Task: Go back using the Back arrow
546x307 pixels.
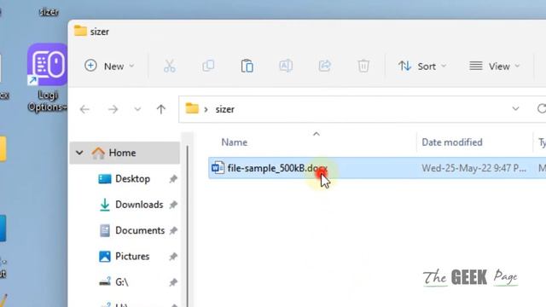Action: [x=84, y=109]
